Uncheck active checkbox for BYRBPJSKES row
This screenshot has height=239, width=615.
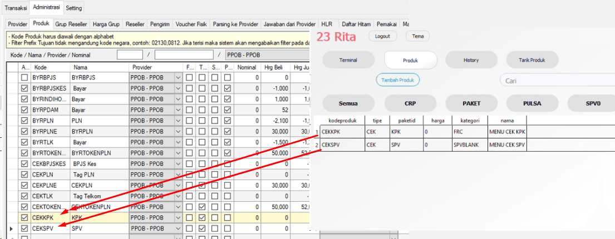tap(24, 88)
